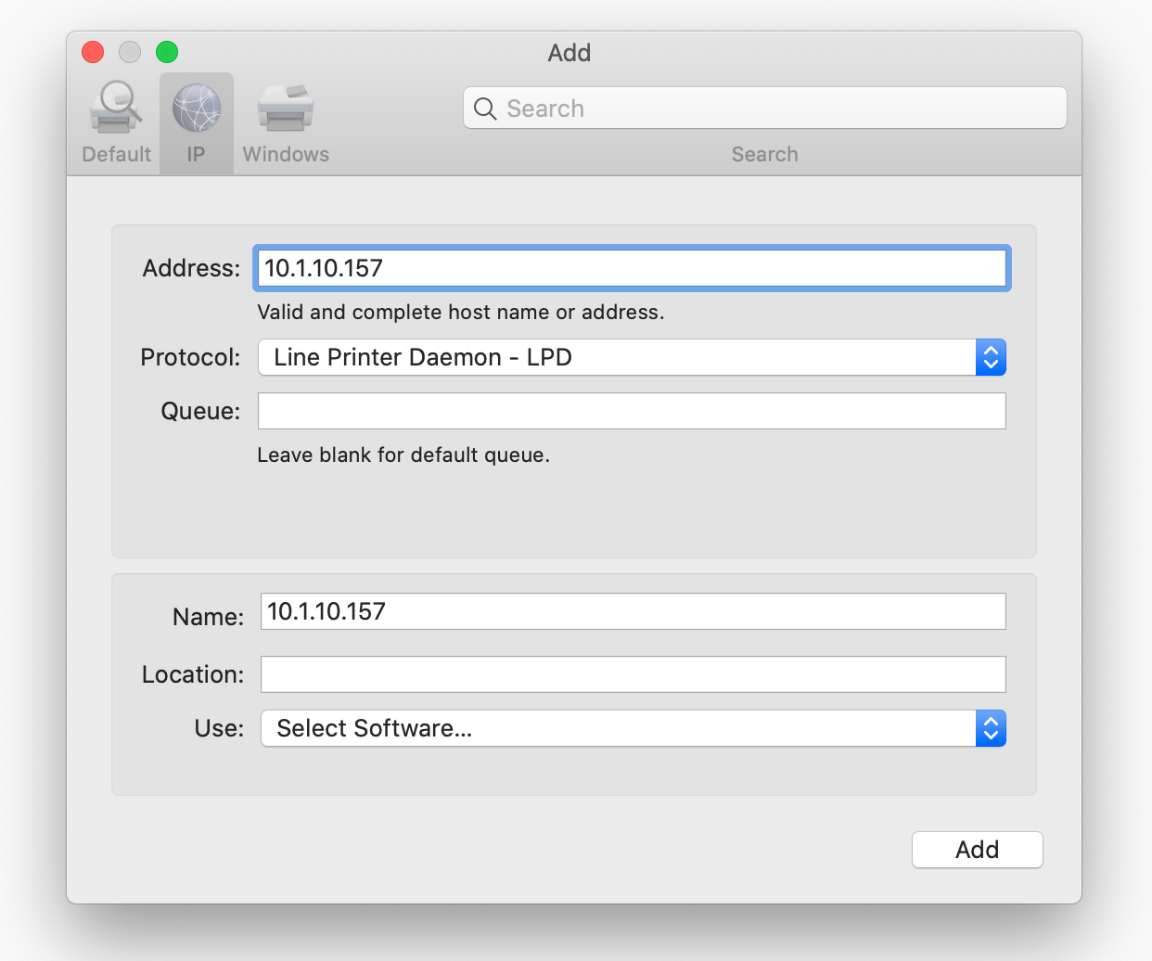Click the Search caption under the search field
Screen dimensions: 1152x961
[x=765, y=154]
